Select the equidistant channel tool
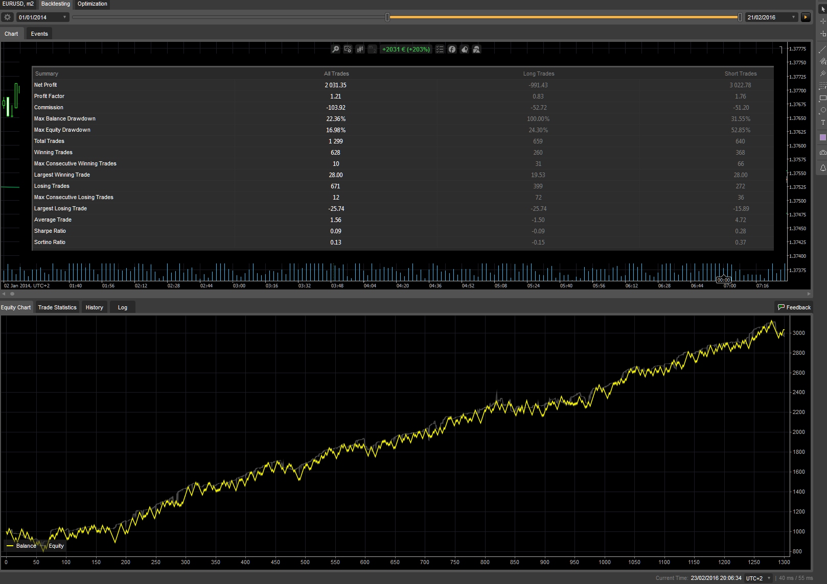The image size is (827, 584). (x=822, y=61)
